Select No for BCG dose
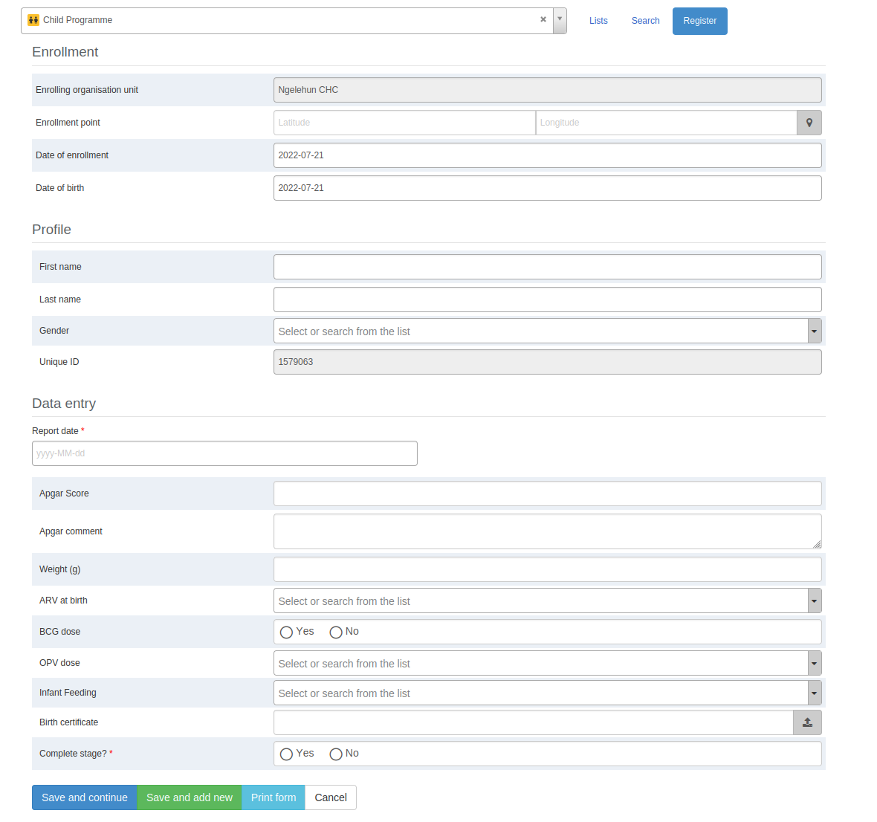The width and height of the screenshot is (877, 822). (336, 632)
